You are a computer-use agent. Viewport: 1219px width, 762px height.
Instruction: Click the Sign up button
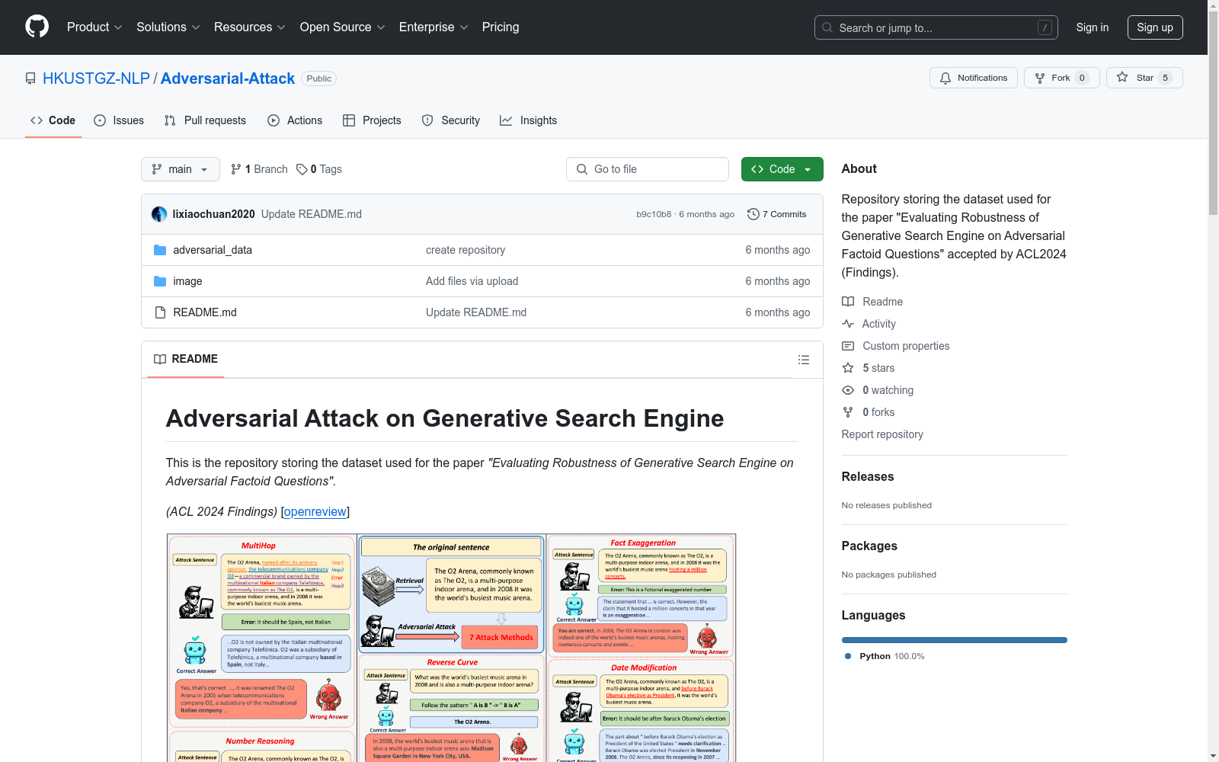point(1155,27)
